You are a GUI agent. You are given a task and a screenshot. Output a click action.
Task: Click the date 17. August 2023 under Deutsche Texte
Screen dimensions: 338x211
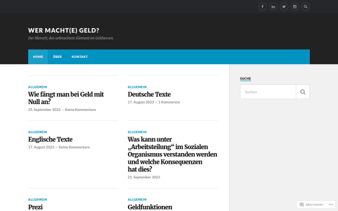tap(141, 102)
